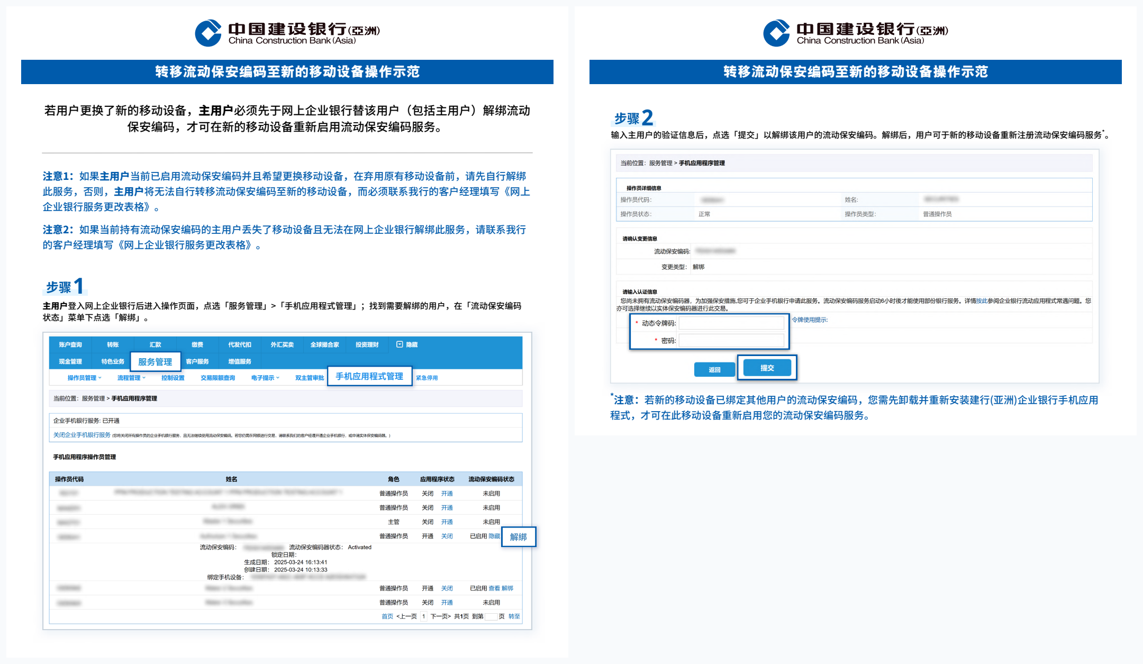Screen dimensions: 1143x664
Task: Click the small 解绑 link beside 查看
Action: pyautogui.click(x=507, y=588)
